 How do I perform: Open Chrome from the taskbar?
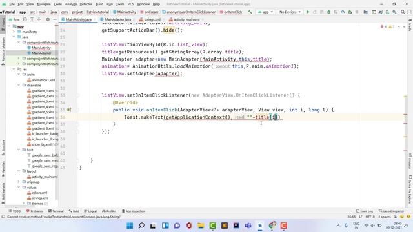coord(272,226)
